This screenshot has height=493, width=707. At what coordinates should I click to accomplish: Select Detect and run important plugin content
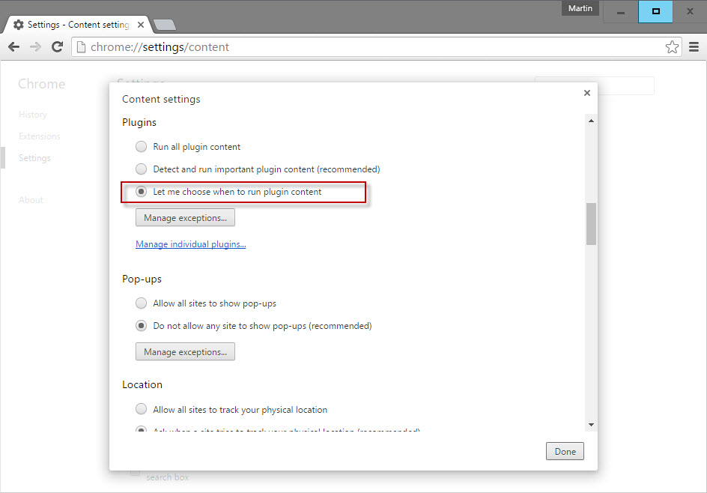point(141,169)
